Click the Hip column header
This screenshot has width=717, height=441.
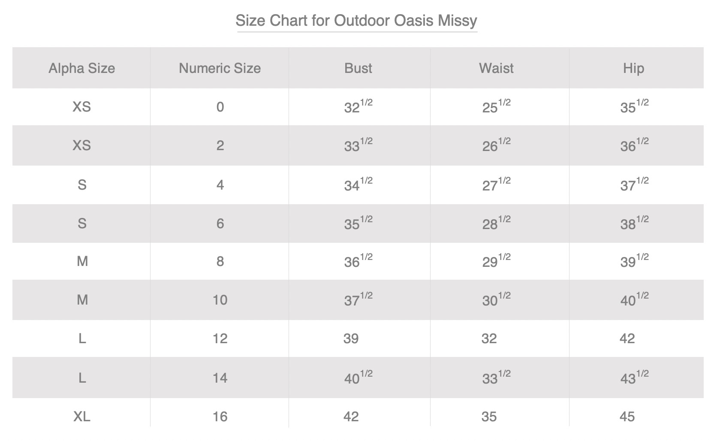click(633, 69)
